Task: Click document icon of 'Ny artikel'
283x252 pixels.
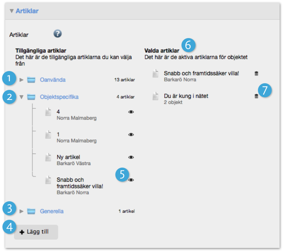Action: [48, 158]
